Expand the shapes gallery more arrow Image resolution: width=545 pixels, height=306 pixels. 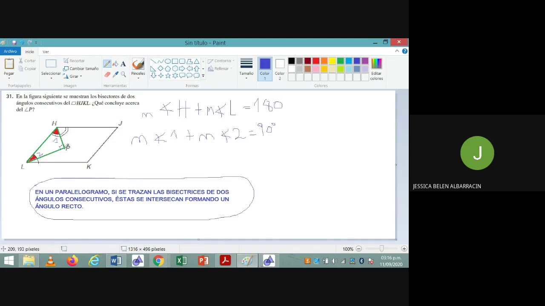203,76
